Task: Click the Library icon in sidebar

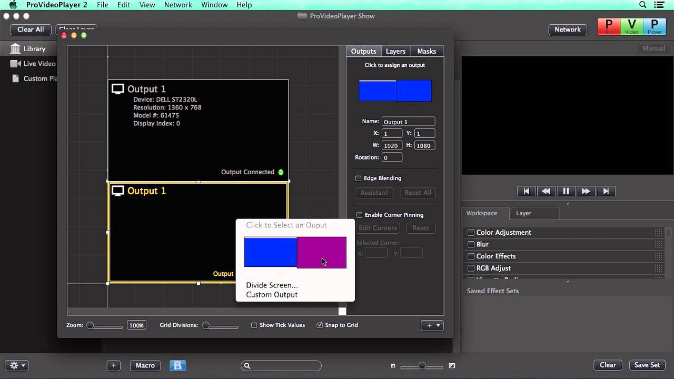Action: coord(15,48)
